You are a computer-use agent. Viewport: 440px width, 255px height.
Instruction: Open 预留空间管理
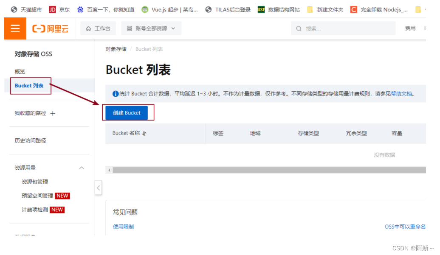pos(37,196)
